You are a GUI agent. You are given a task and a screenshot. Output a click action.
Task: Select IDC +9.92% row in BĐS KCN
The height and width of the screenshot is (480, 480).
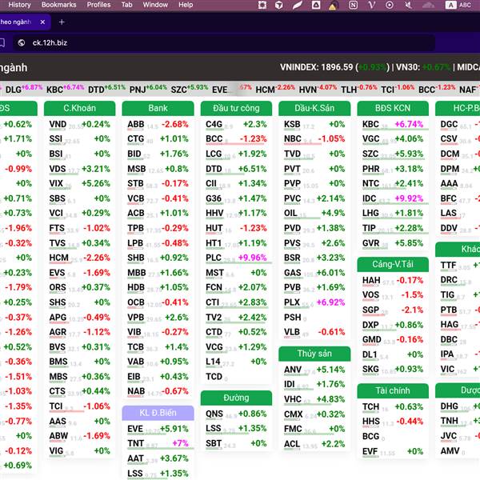click(393, 198)
